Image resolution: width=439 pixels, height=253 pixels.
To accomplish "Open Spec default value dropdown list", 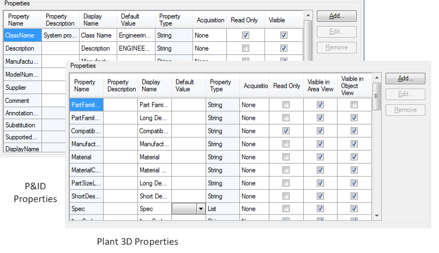I will tap(201, 209).
